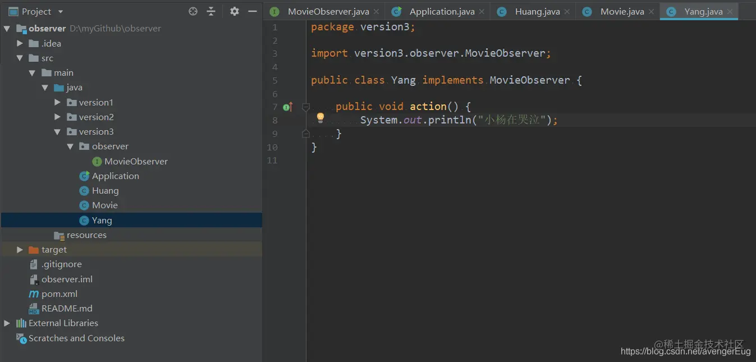Viewport: 756px width, 362px height.
Task: Click the Scratches and Consoles icon
Action: pos(21,338)
